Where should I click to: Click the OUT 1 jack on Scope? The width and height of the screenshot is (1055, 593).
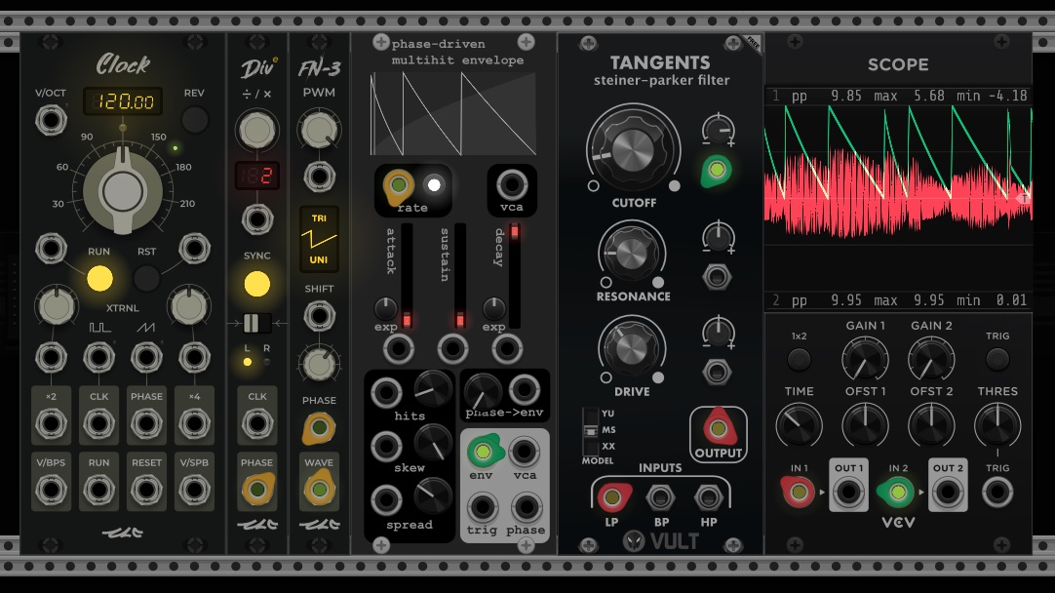coord(847,492)
